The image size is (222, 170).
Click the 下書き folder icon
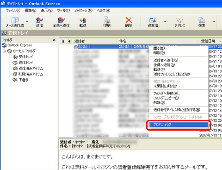(15, 80)
